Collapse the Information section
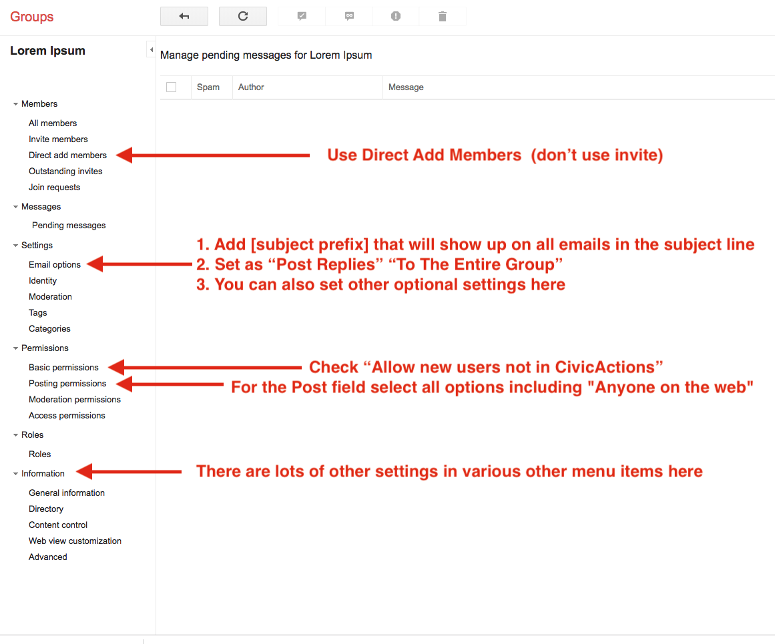 point(16,474)
